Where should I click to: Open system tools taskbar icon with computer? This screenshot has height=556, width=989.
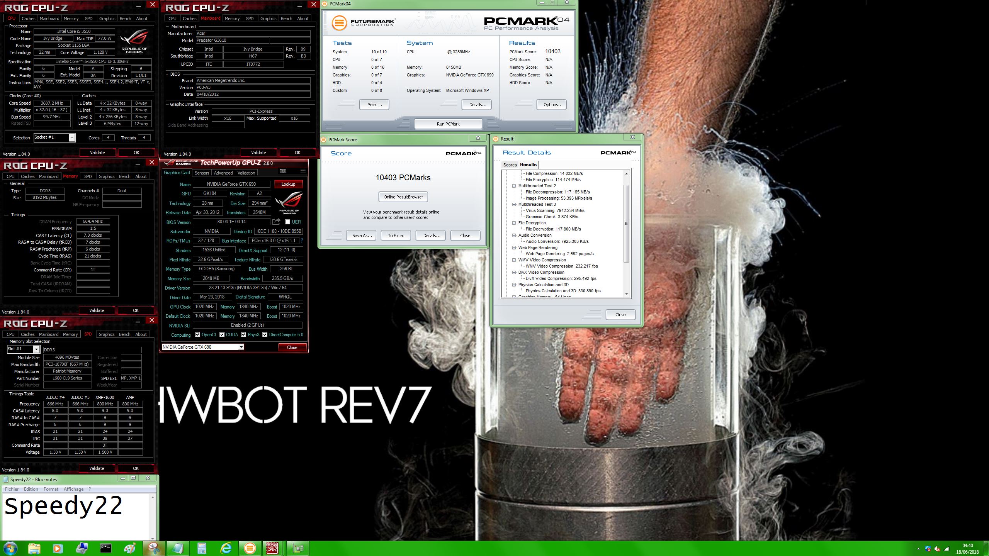pos(82,548)
